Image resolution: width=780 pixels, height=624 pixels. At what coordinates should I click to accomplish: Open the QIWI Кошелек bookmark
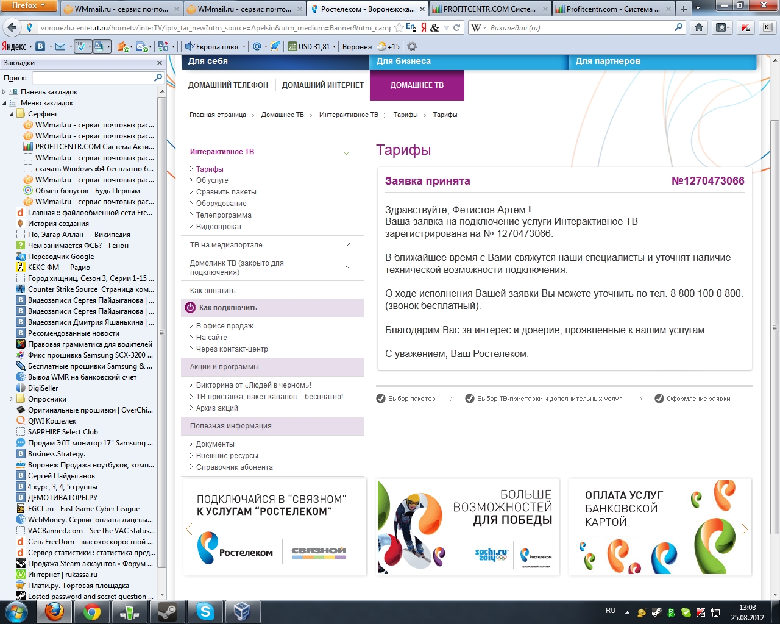[52, 421]
